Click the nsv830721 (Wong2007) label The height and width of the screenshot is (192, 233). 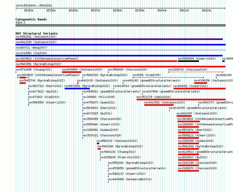tap(31, 48)
